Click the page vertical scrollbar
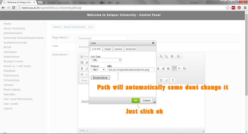 (246, 55)
